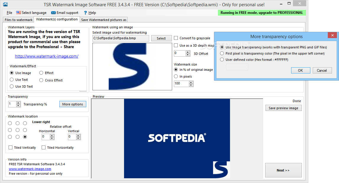Enable Tiled Horizontally checkbox
The image size is (339, 183).
[43, 148]
